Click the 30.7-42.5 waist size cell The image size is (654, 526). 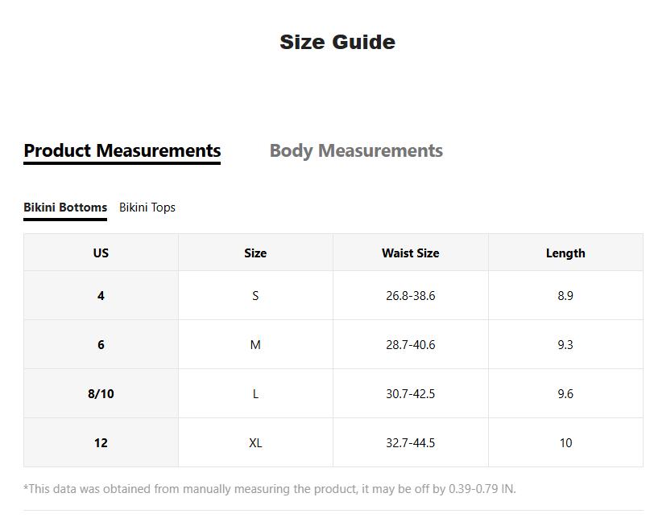coord(410,394)
